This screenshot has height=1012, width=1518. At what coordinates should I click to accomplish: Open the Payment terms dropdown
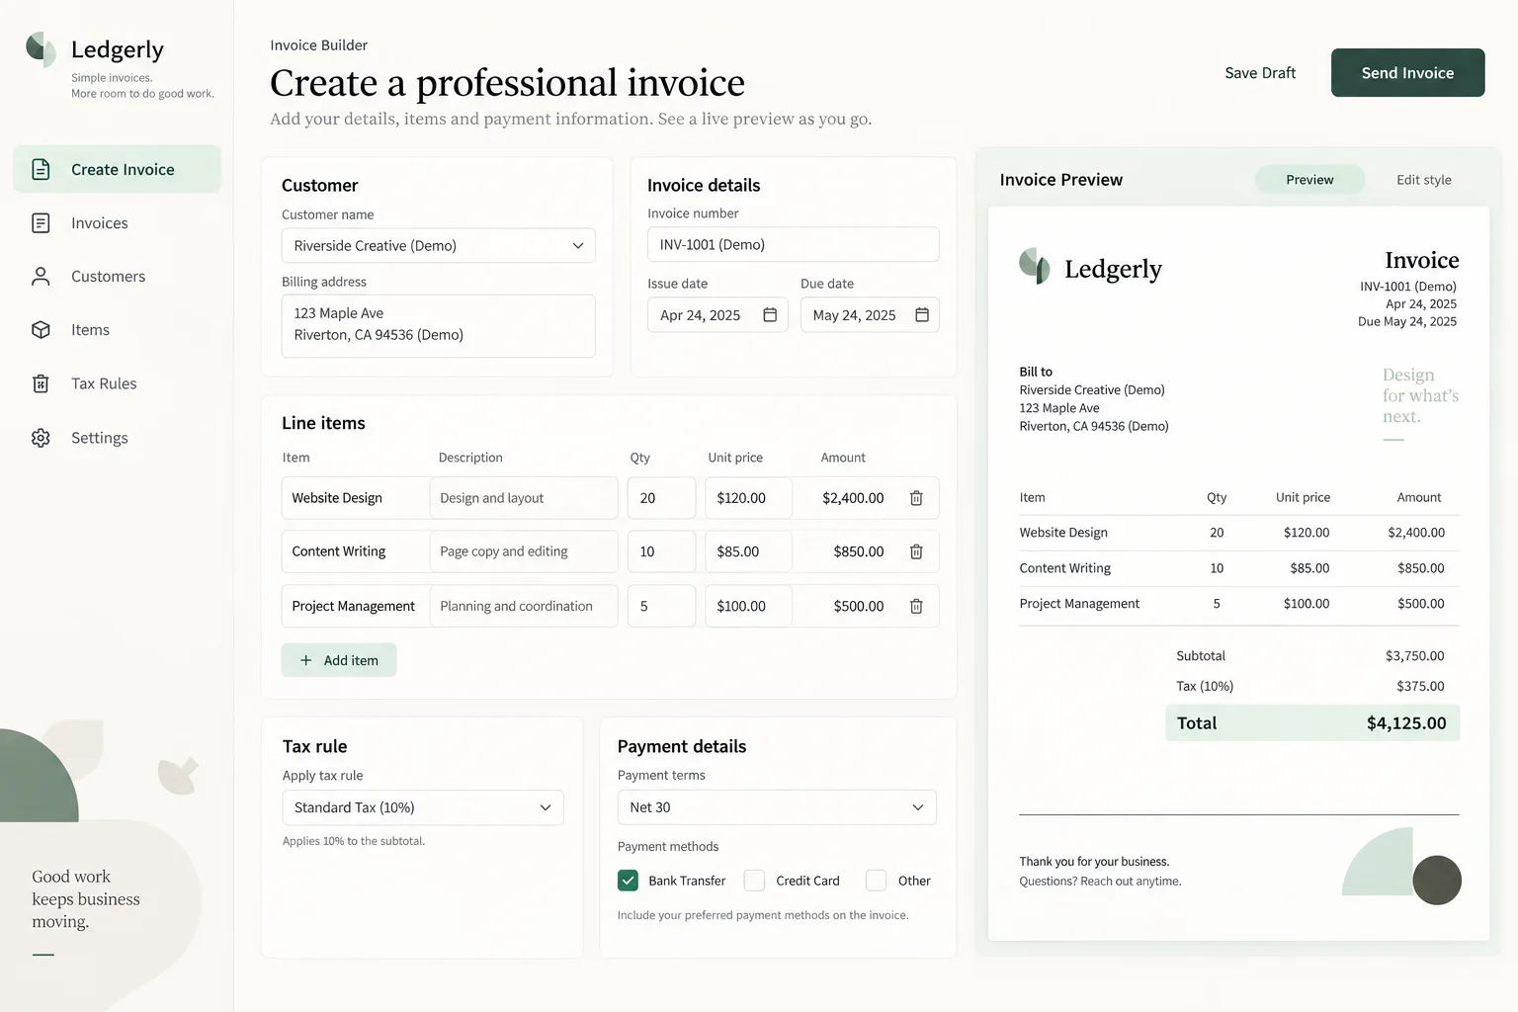pyautogui.click(x=777, y=807)
